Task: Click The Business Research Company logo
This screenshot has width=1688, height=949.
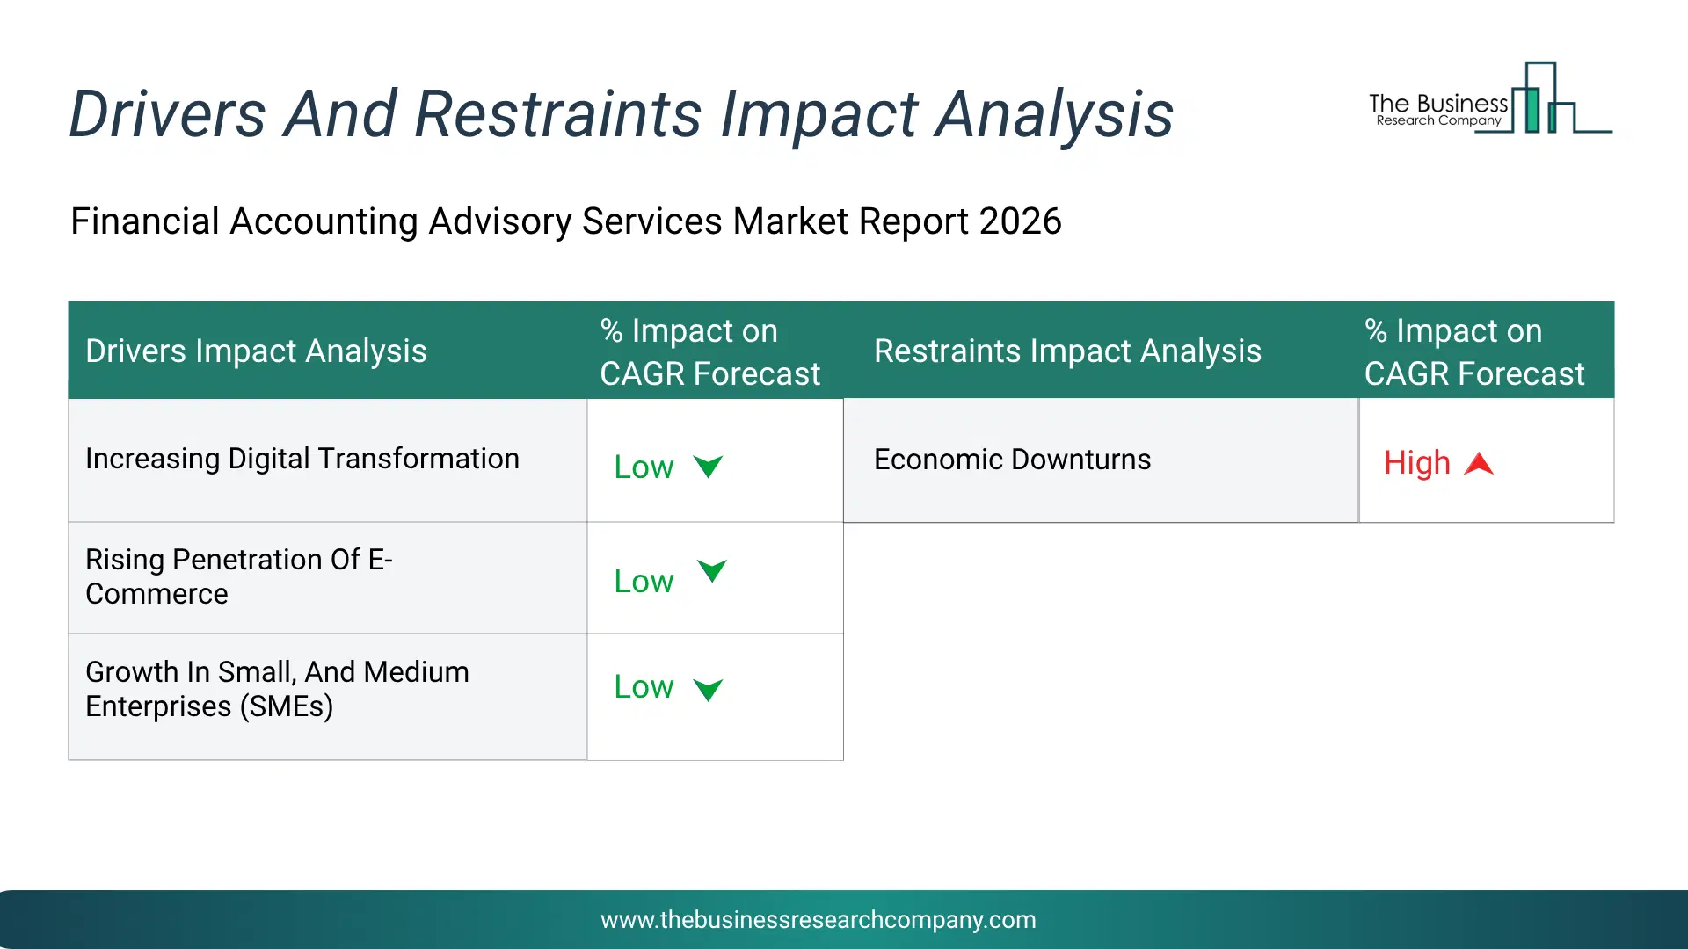Action: coord(1490,98)
